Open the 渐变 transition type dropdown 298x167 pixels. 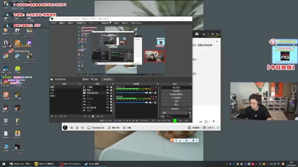click(x=174, y=113)
